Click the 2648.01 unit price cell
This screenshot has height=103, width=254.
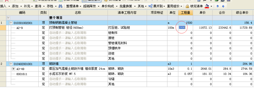[203, 69]
